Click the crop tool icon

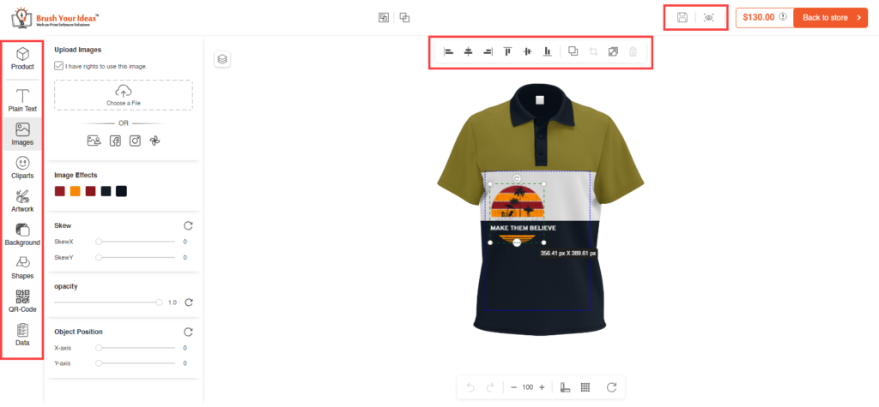click(x=593, y=51)
